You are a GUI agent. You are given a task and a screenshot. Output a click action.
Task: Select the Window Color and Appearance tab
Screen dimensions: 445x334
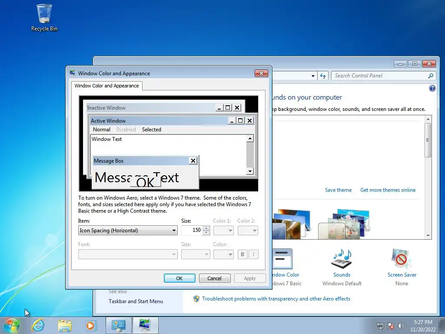pos(107,86)
